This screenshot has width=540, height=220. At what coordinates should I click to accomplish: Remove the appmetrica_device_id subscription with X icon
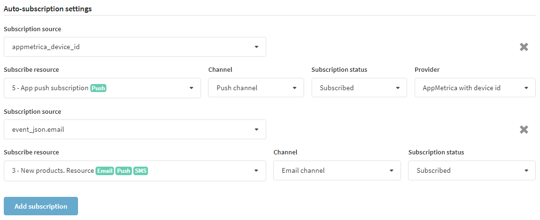point(524,47)
